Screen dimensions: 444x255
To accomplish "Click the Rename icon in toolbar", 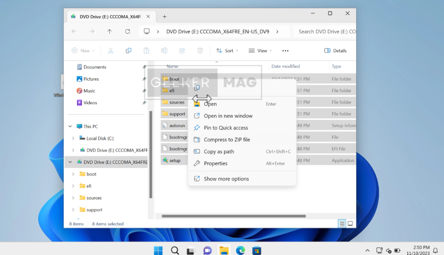I will pyautogui.click(x=164, y=51).
